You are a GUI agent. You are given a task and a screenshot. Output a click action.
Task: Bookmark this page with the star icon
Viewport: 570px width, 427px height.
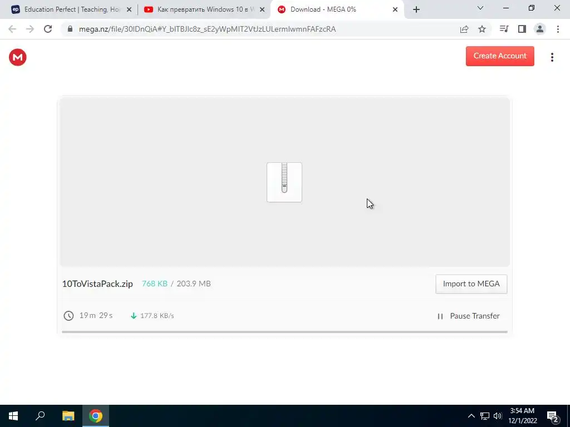482,29
